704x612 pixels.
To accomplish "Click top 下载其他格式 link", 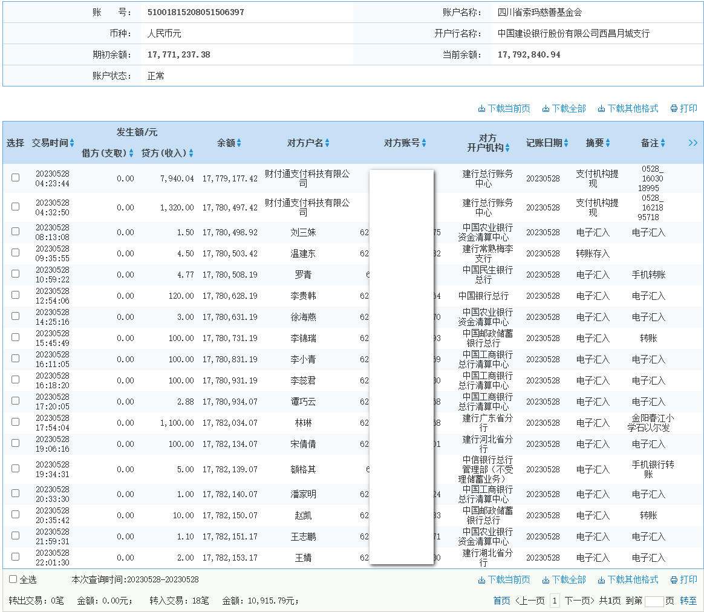I will [628, 108].
